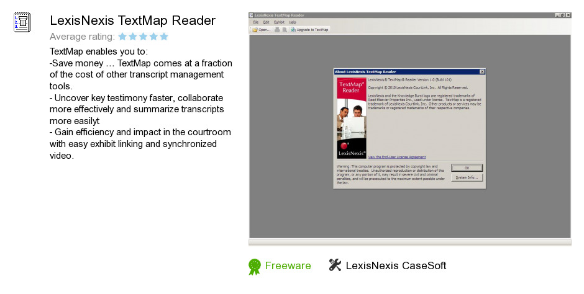Click the 'Average rating:' text
The image size is (584, 294).
coord(82,37)
